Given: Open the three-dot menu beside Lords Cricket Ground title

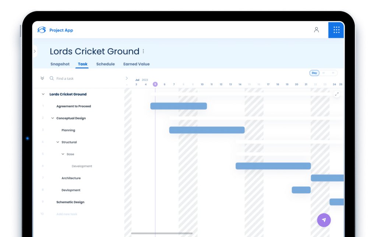Looking at the screenshot, I should click(143, 51).
